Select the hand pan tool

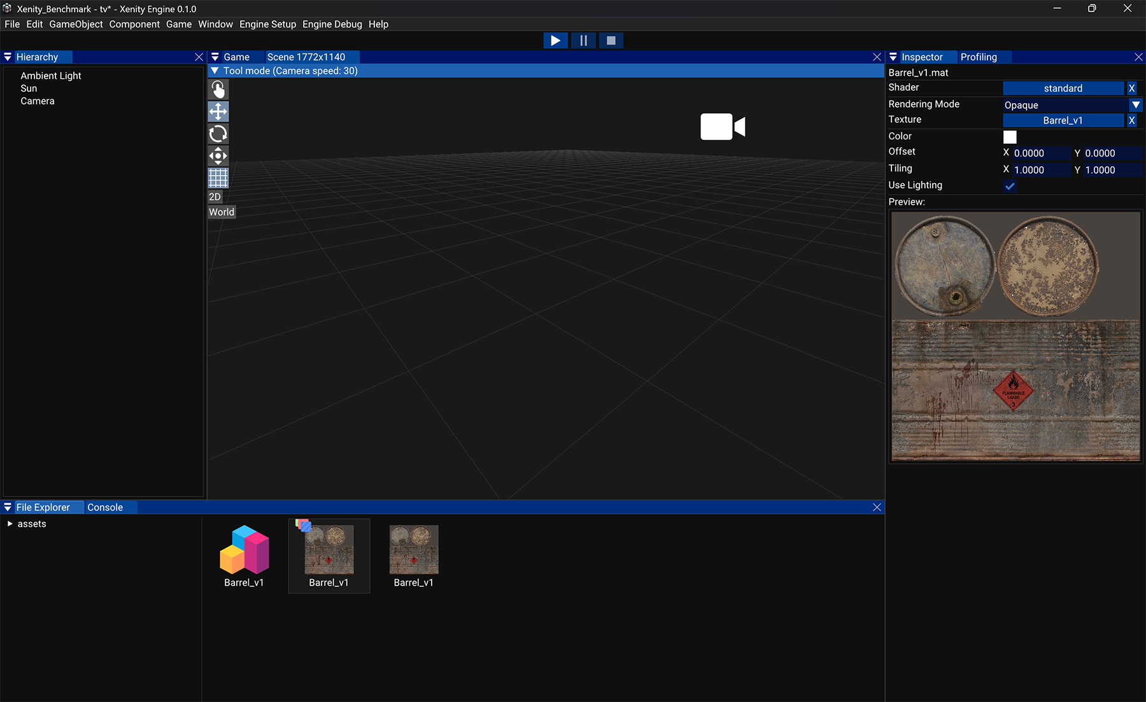218,89
